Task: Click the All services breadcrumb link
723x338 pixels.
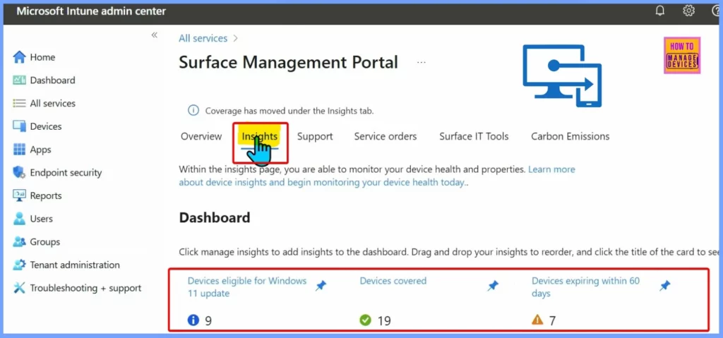Action: 203,38
